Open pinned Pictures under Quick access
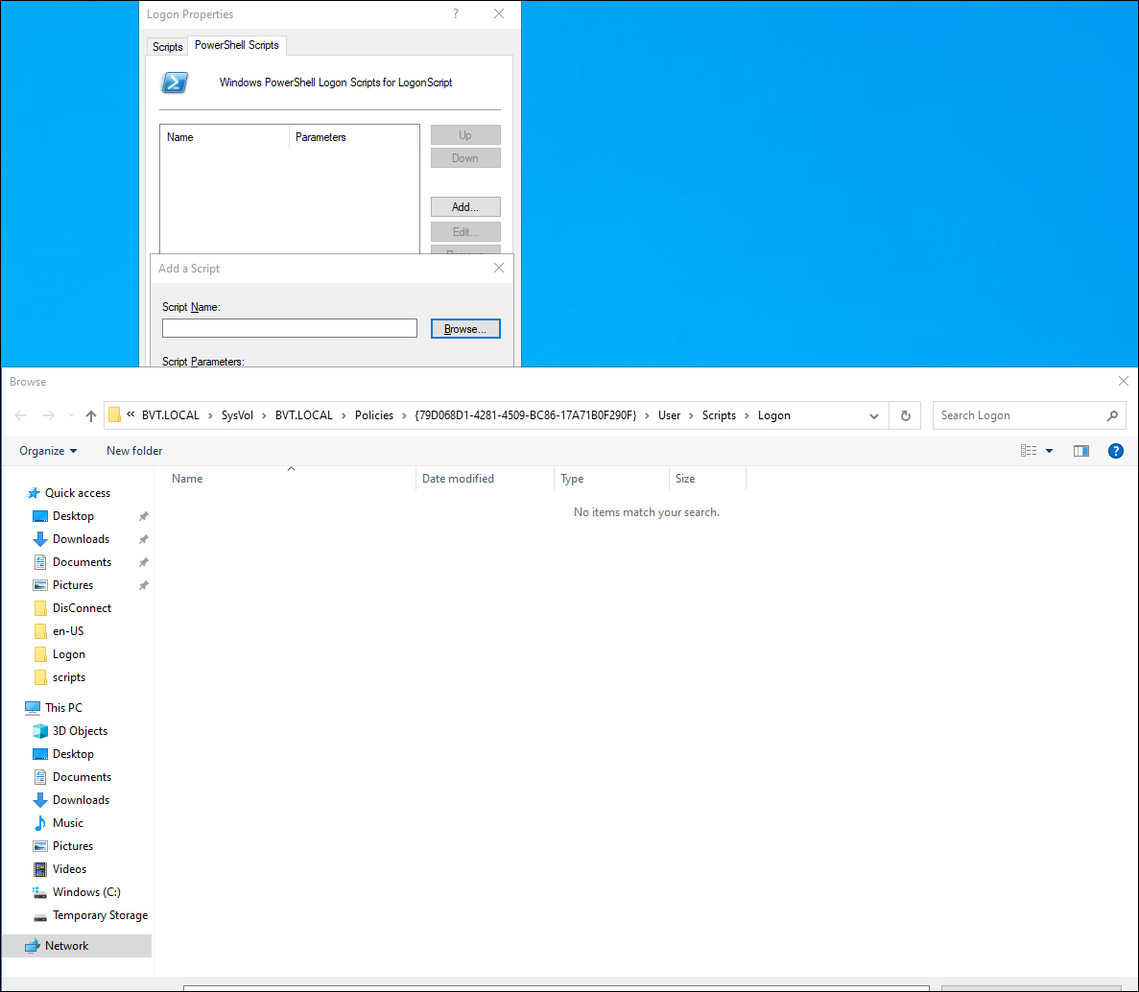Viewport: 1139px width, 992px height. click(73, 585)
